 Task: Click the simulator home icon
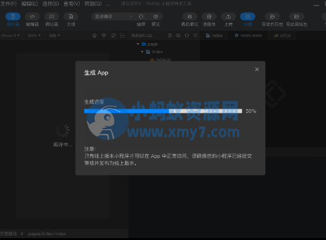(95, 35)
